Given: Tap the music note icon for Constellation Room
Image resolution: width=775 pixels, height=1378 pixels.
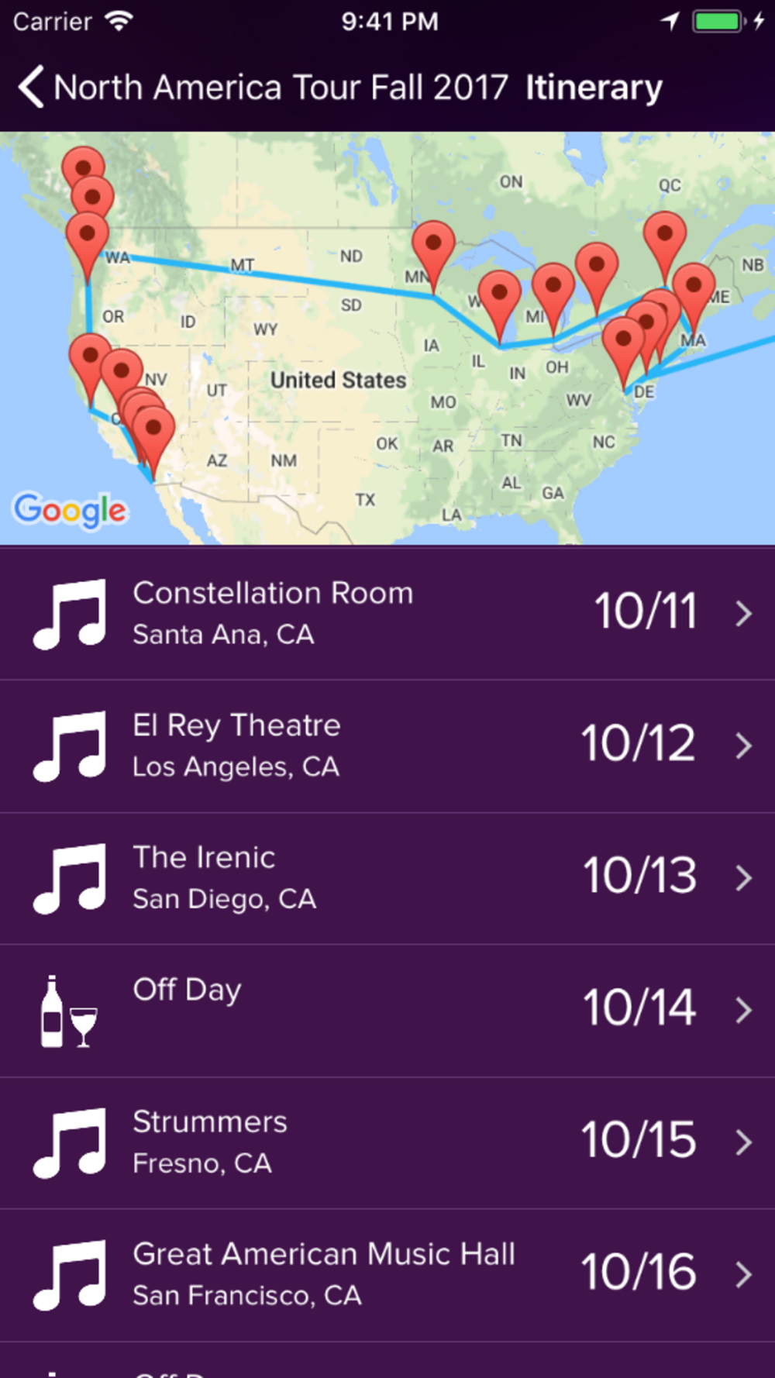Looking at the screenshot, I should point(70,614).
